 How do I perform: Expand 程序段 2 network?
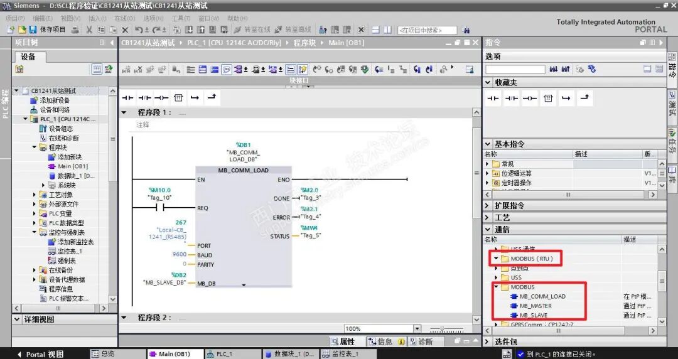[x=124, y=318]
